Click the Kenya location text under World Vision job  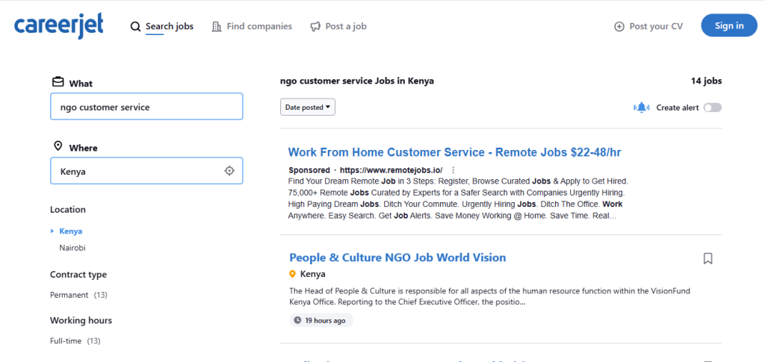313,274
